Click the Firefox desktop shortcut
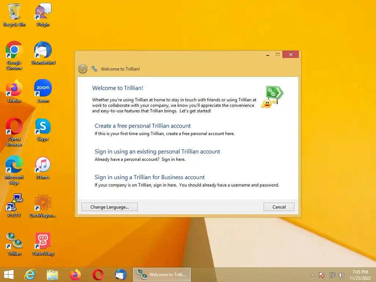 click(x=14, y=91)
